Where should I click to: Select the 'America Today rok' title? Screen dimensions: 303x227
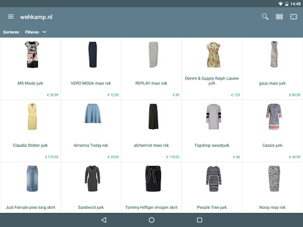tap(91, 145)
